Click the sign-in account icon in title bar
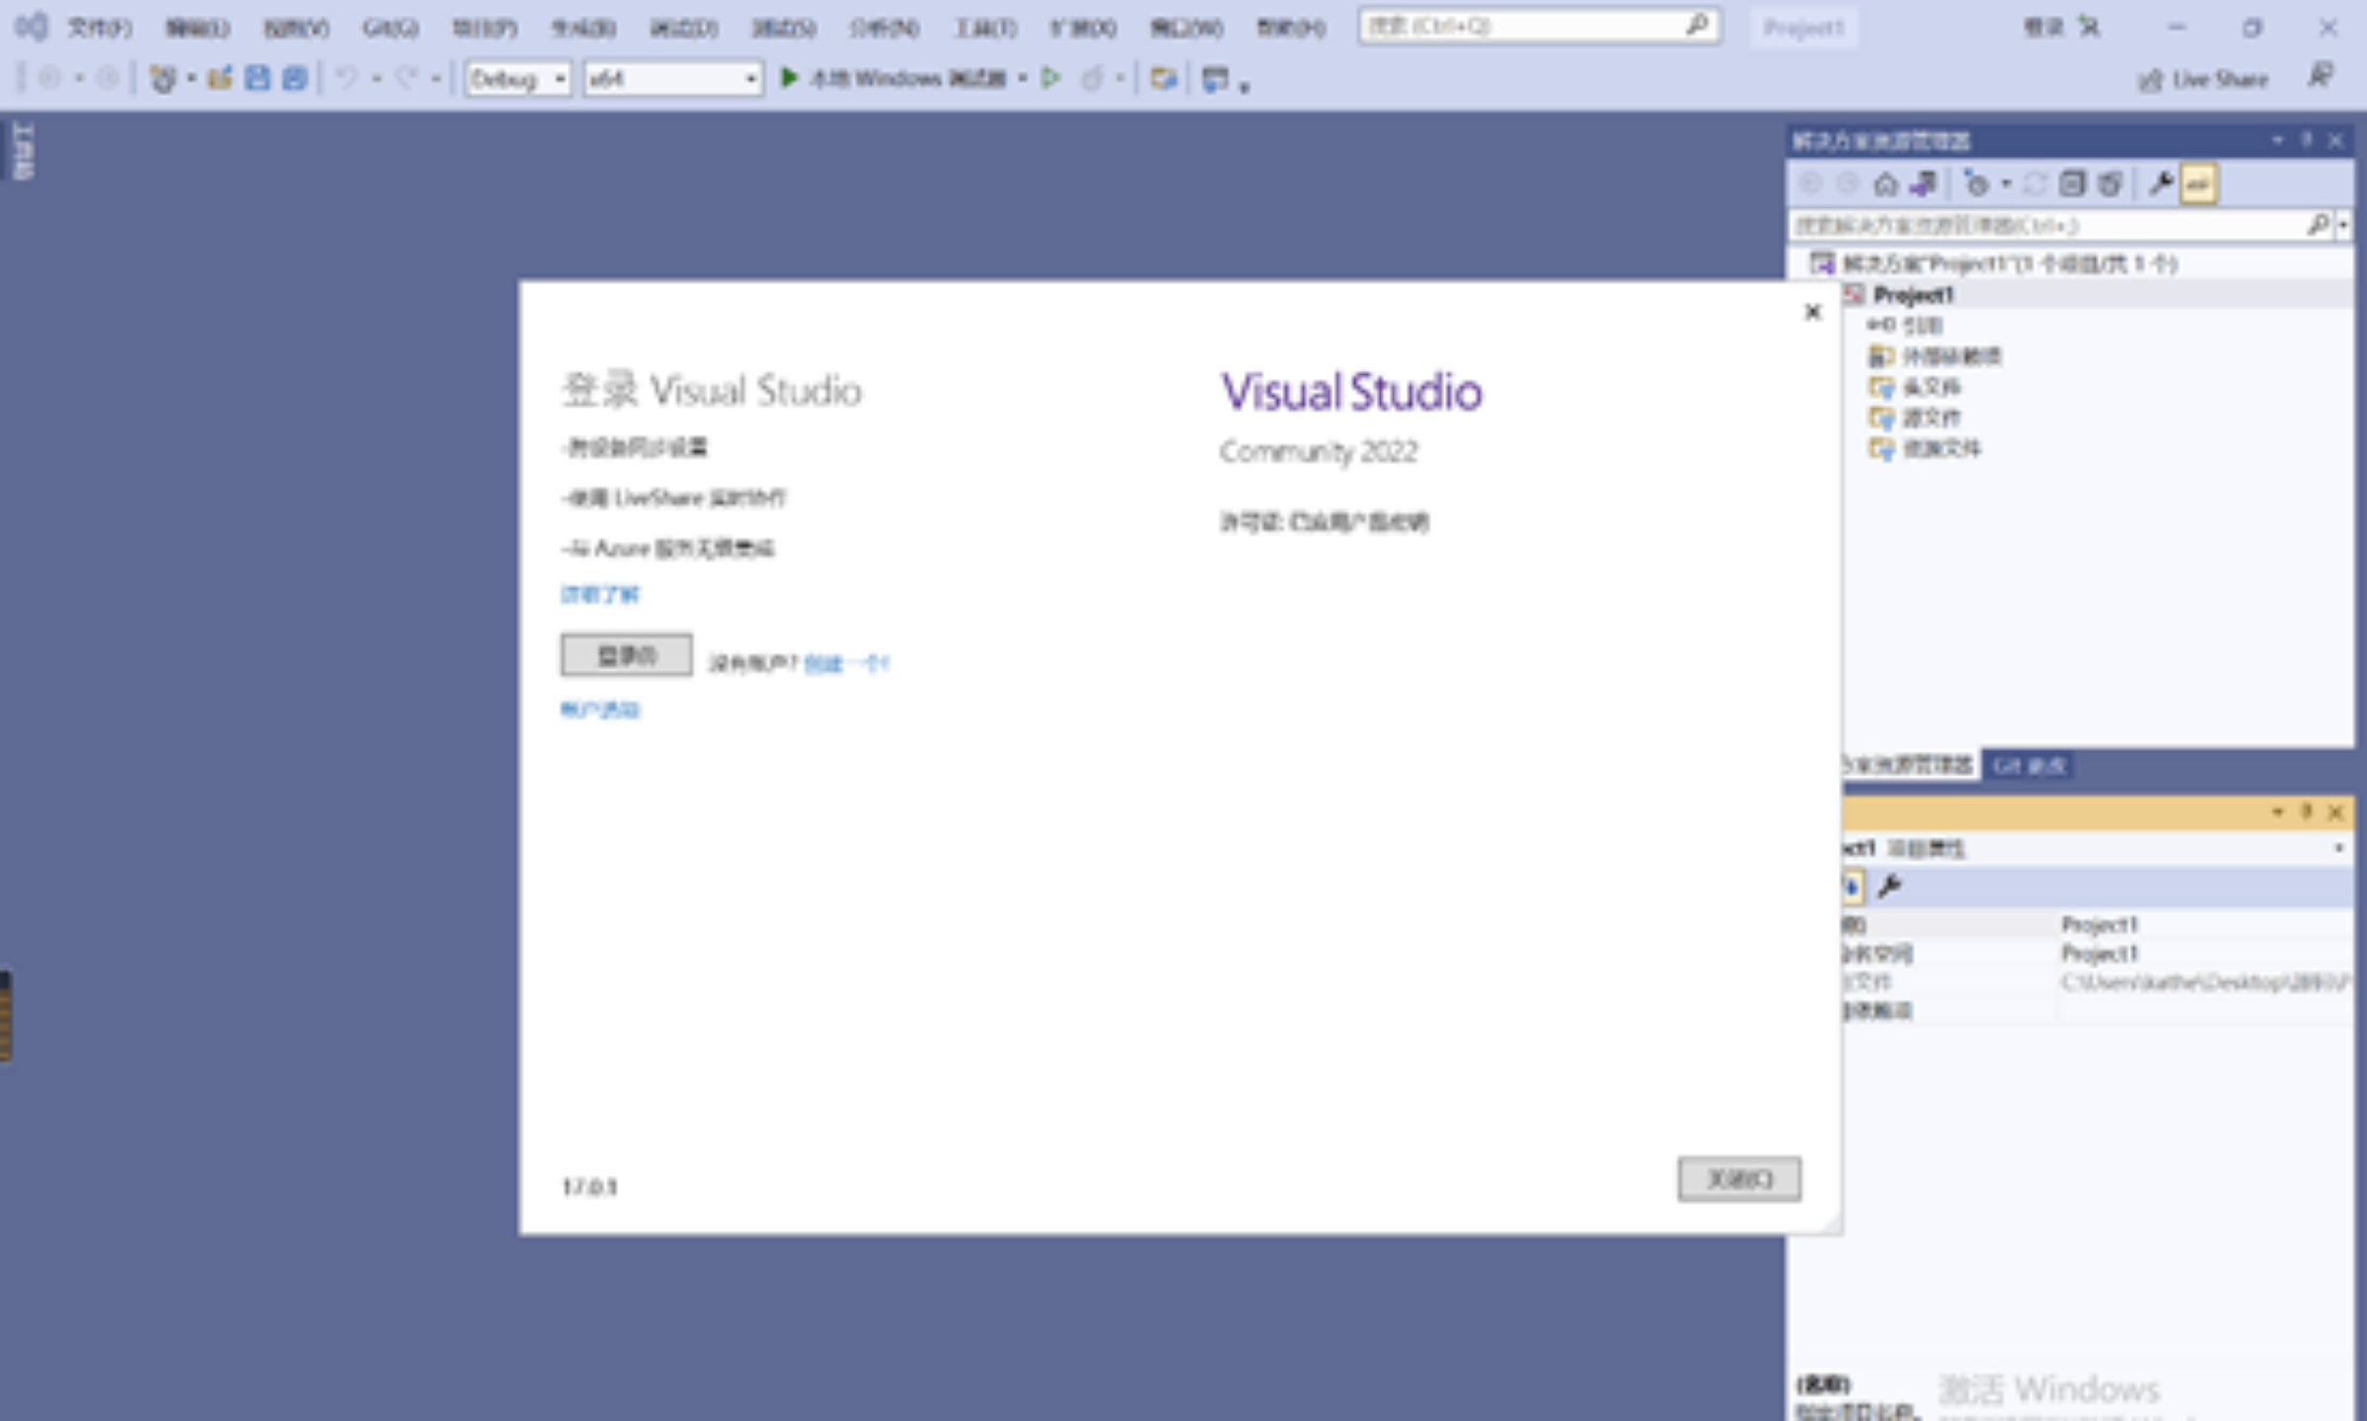The height and width of the screenshot is (1421, 2367). 2088,27
